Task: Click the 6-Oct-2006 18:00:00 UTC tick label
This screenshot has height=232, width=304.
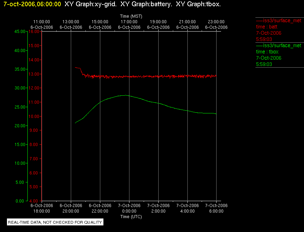Action: coord(42,208)
